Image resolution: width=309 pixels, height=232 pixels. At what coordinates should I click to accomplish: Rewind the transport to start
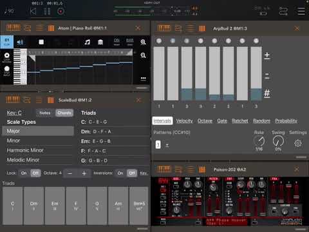(x=33, y=11)
